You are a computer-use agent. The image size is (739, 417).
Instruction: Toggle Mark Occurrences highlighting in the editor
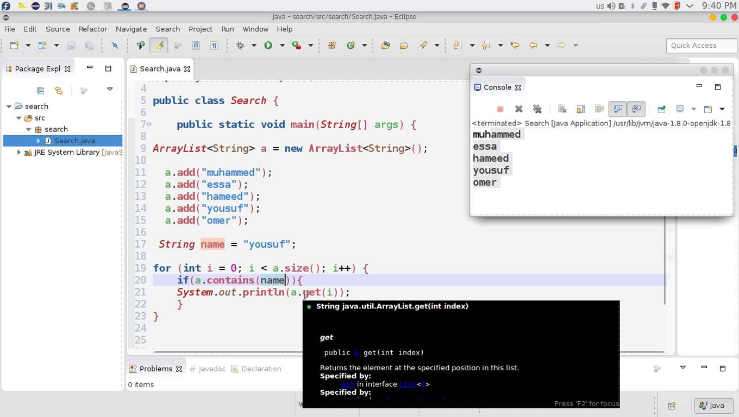(x=160, y=46)
